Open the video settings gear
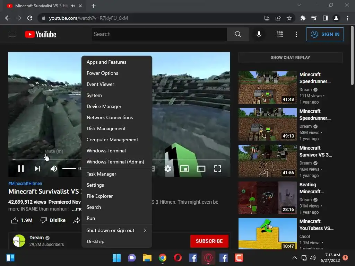This screenshot has width=355, height=266. click(x=168, y=169)
